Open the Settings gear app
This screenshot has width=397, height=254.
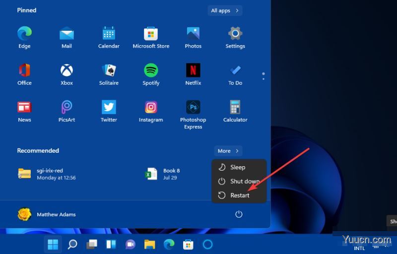[x=235, y=37]
